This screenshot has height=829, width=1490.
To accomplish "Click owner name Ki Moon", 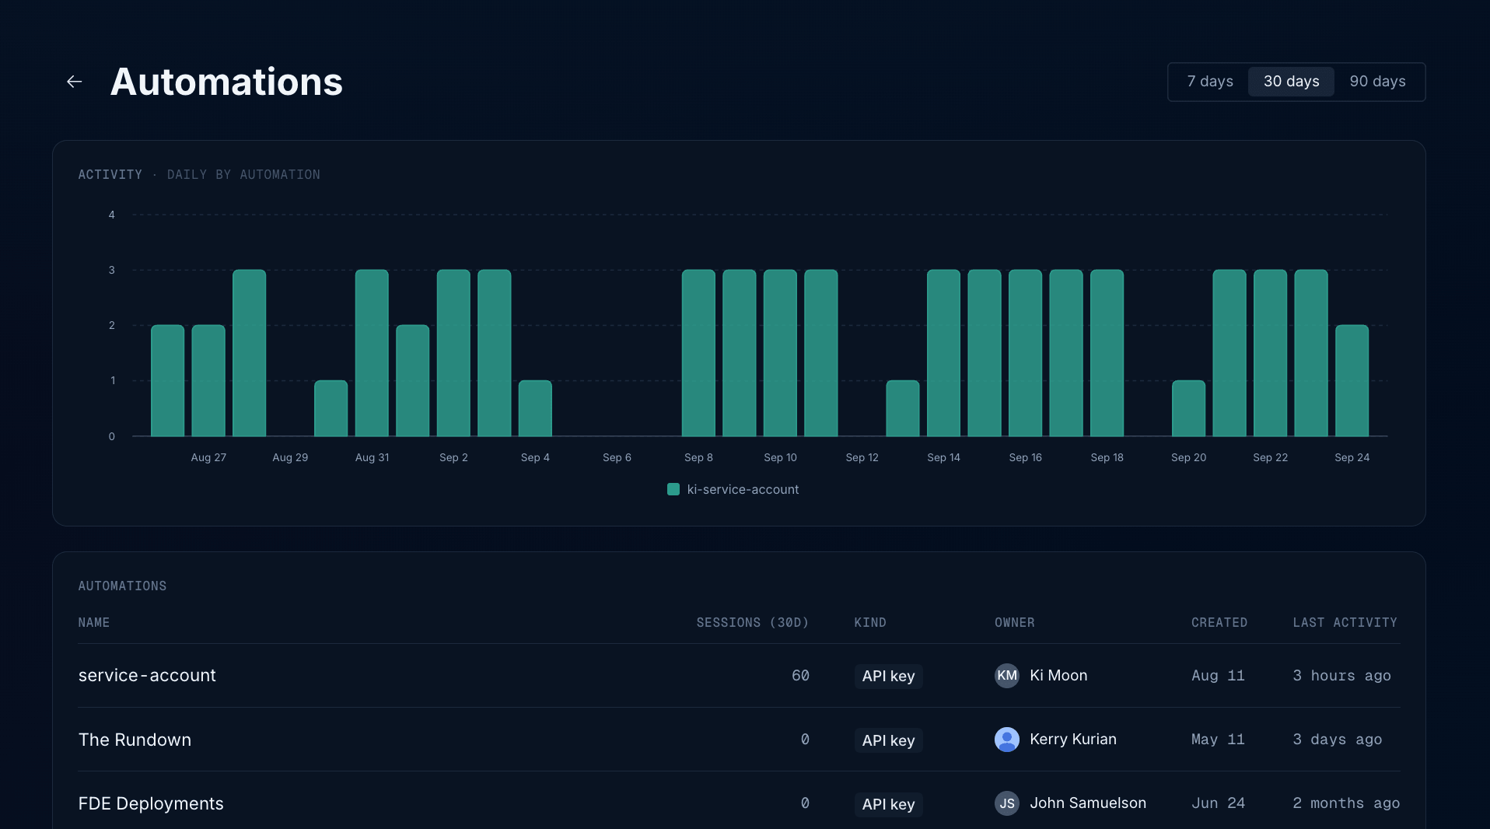I will [x=1058, y=676].
